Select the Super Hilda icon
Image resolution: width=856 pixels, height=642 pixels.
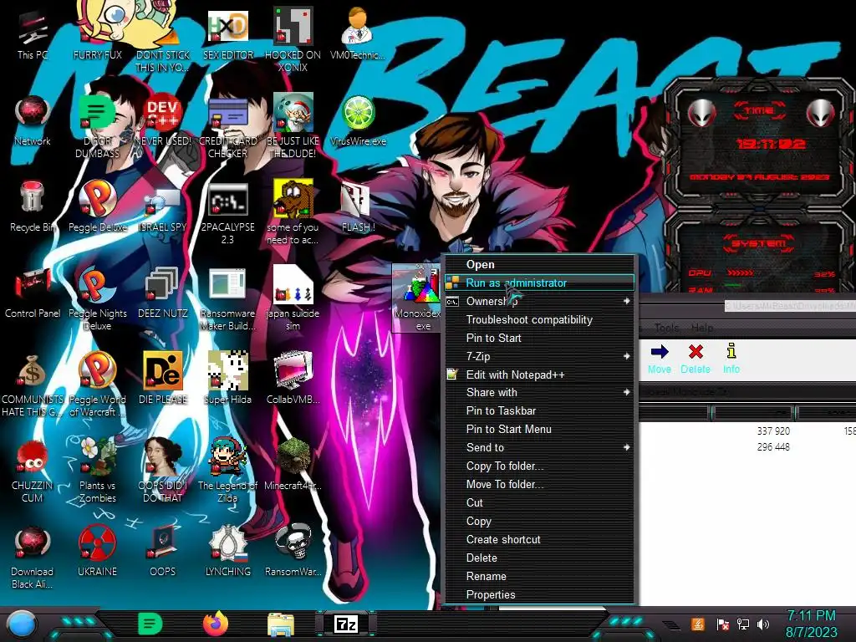228,378
